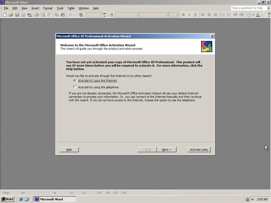Click the Next > button
271x203 pixels.
166,150
